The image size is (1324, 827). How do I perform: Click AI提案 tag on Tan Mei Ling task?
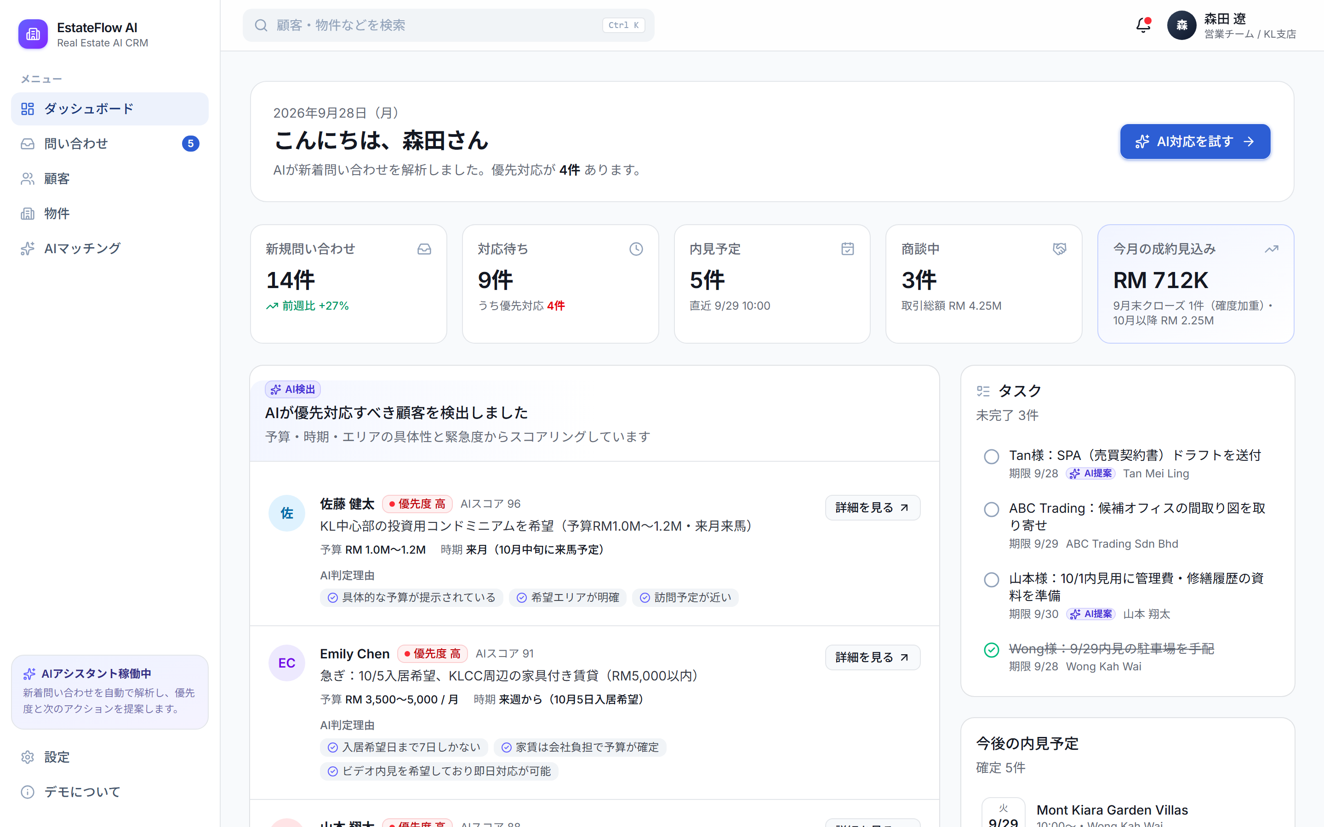[1091, 474]
